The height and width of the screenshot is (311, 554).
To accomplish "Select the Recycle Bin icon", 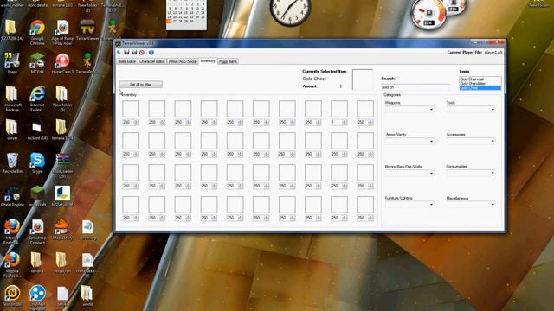I will pyautogui.click(x=12, y=163).
